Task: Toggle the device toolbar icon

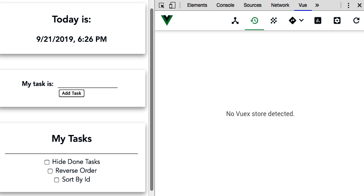Action: tap(172, 5)
